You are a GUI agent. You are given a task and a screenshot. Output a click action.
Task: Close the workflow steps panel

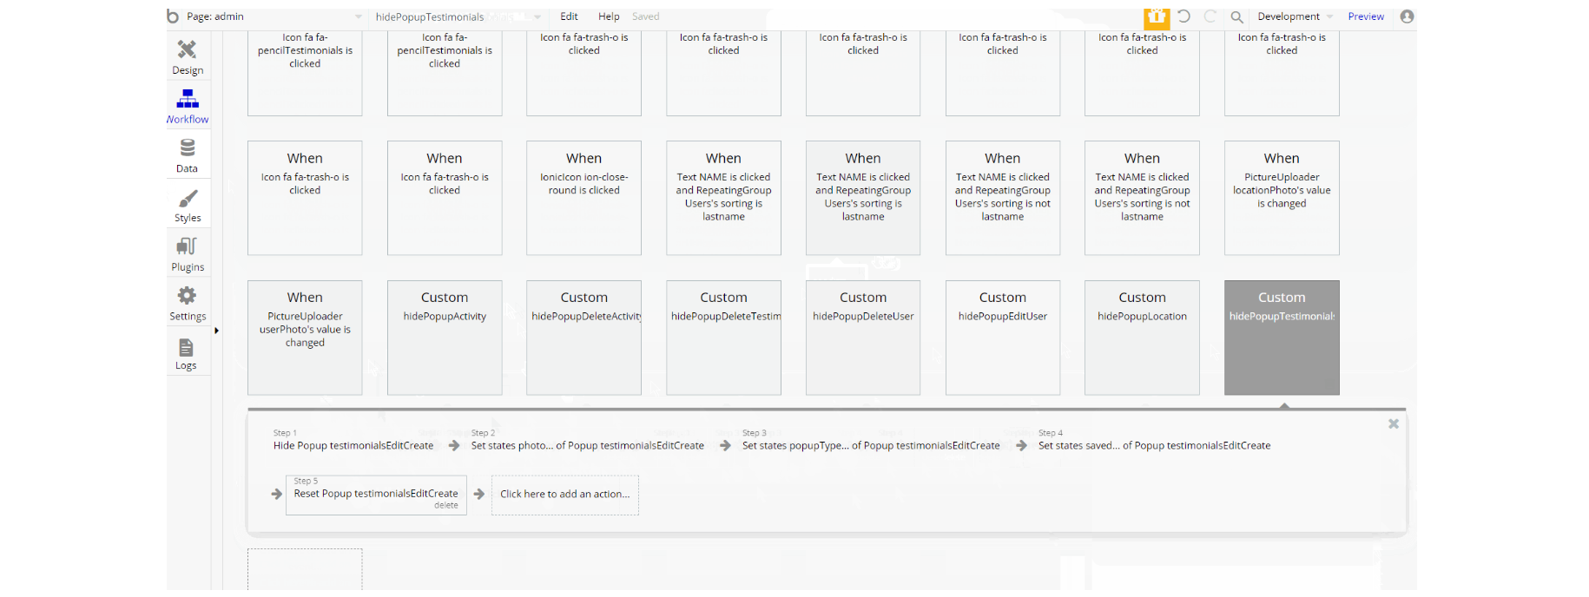1394,423
